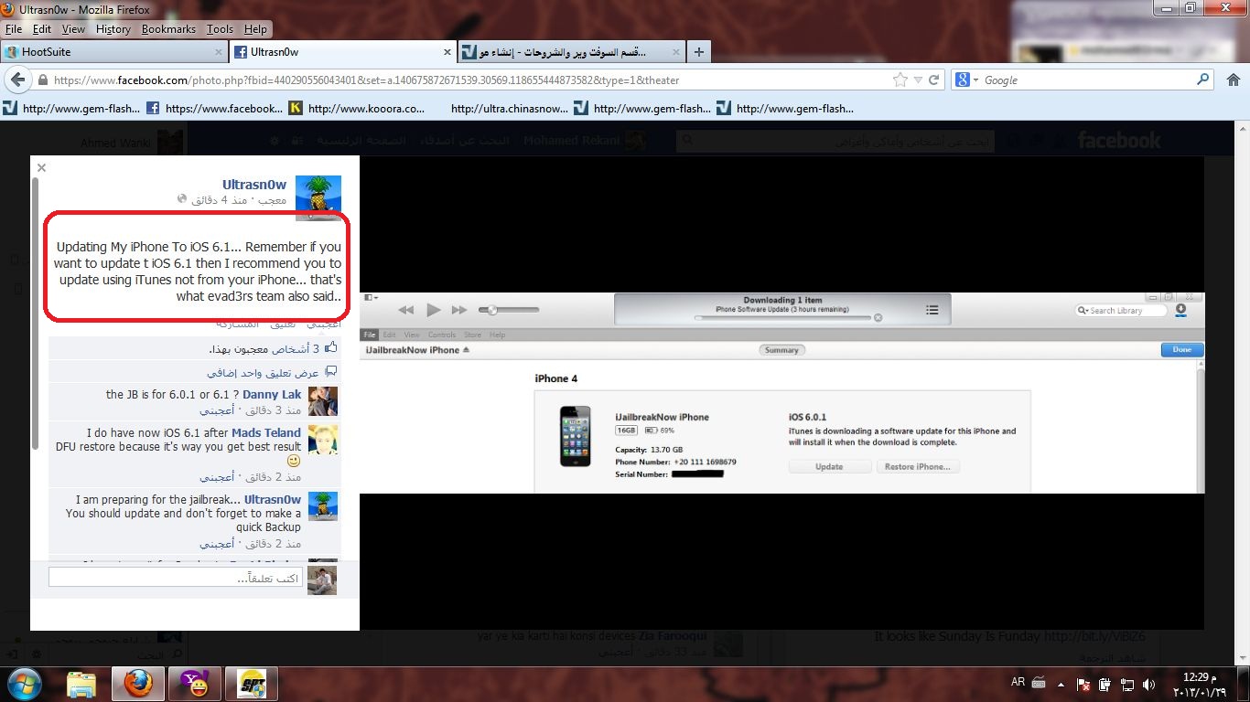Switch to Firefox on the taskbar

point(138,684)
